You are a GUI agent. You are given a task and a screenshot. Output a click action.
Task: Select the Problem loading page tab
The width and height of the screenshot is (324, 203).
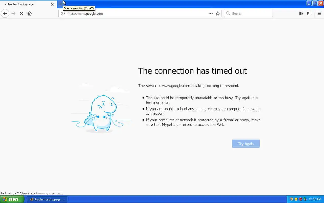(x=28, y=4)
